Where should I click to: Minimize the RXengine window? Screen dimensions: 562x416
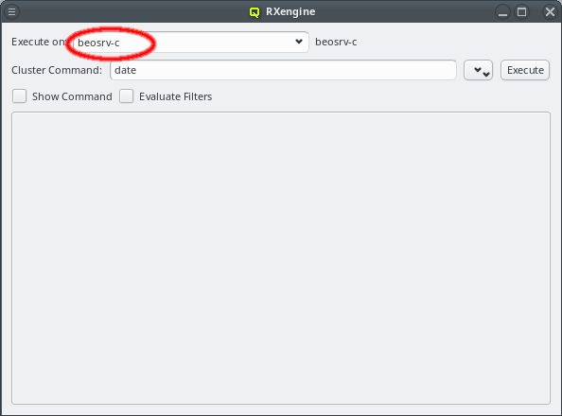(x=502, y=12)
